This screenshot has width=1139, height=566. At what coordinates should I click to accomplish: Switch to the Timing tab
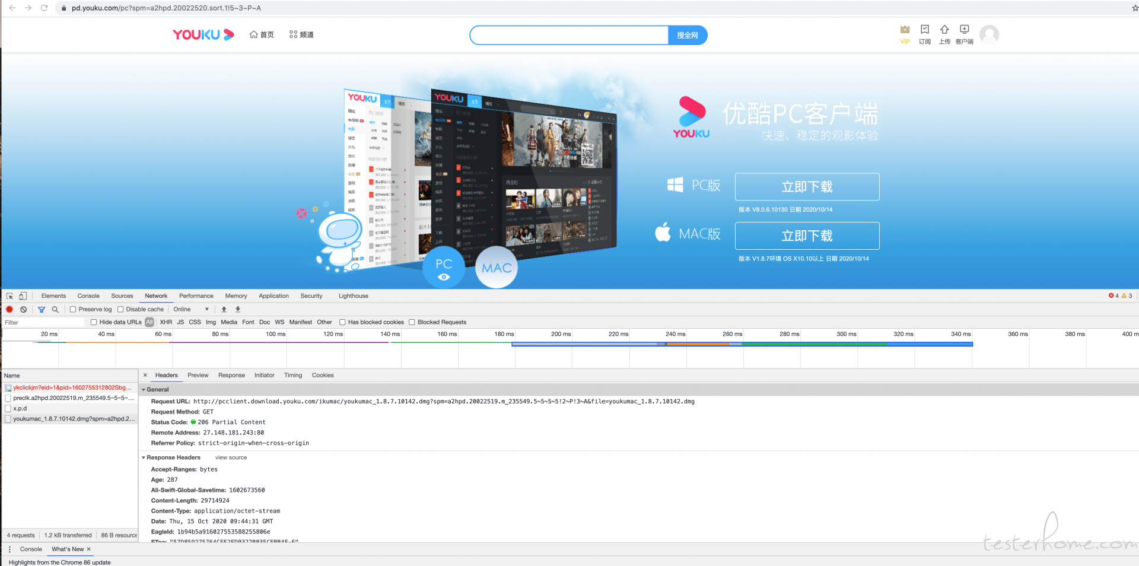click(293, 375)
